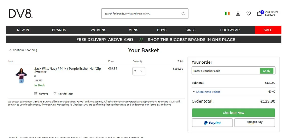Open the account profile icon
This screenshot has height=140, width=289.
[238, 14]
